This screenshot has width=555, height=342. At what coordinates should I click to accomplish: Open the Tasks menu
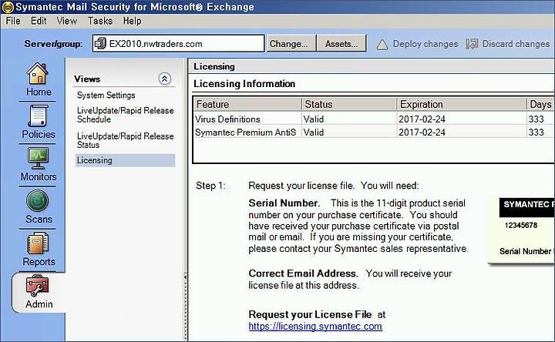100,21
